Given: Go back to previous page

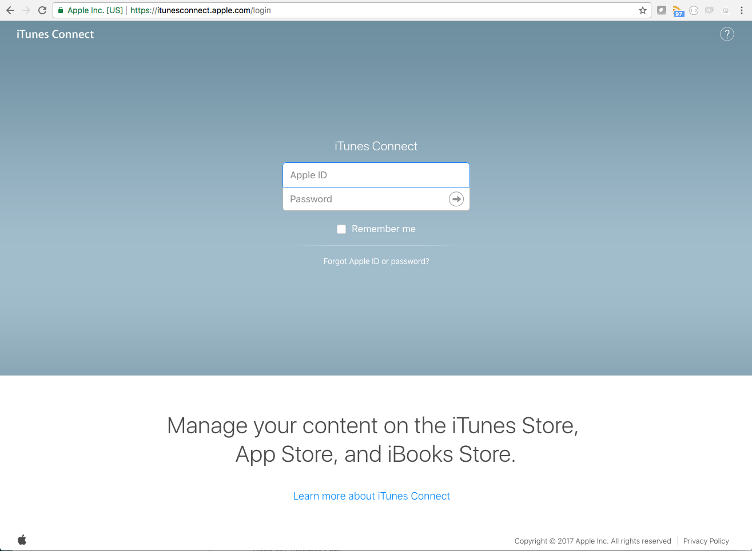Looking at the screenshot, I should 10,10.
